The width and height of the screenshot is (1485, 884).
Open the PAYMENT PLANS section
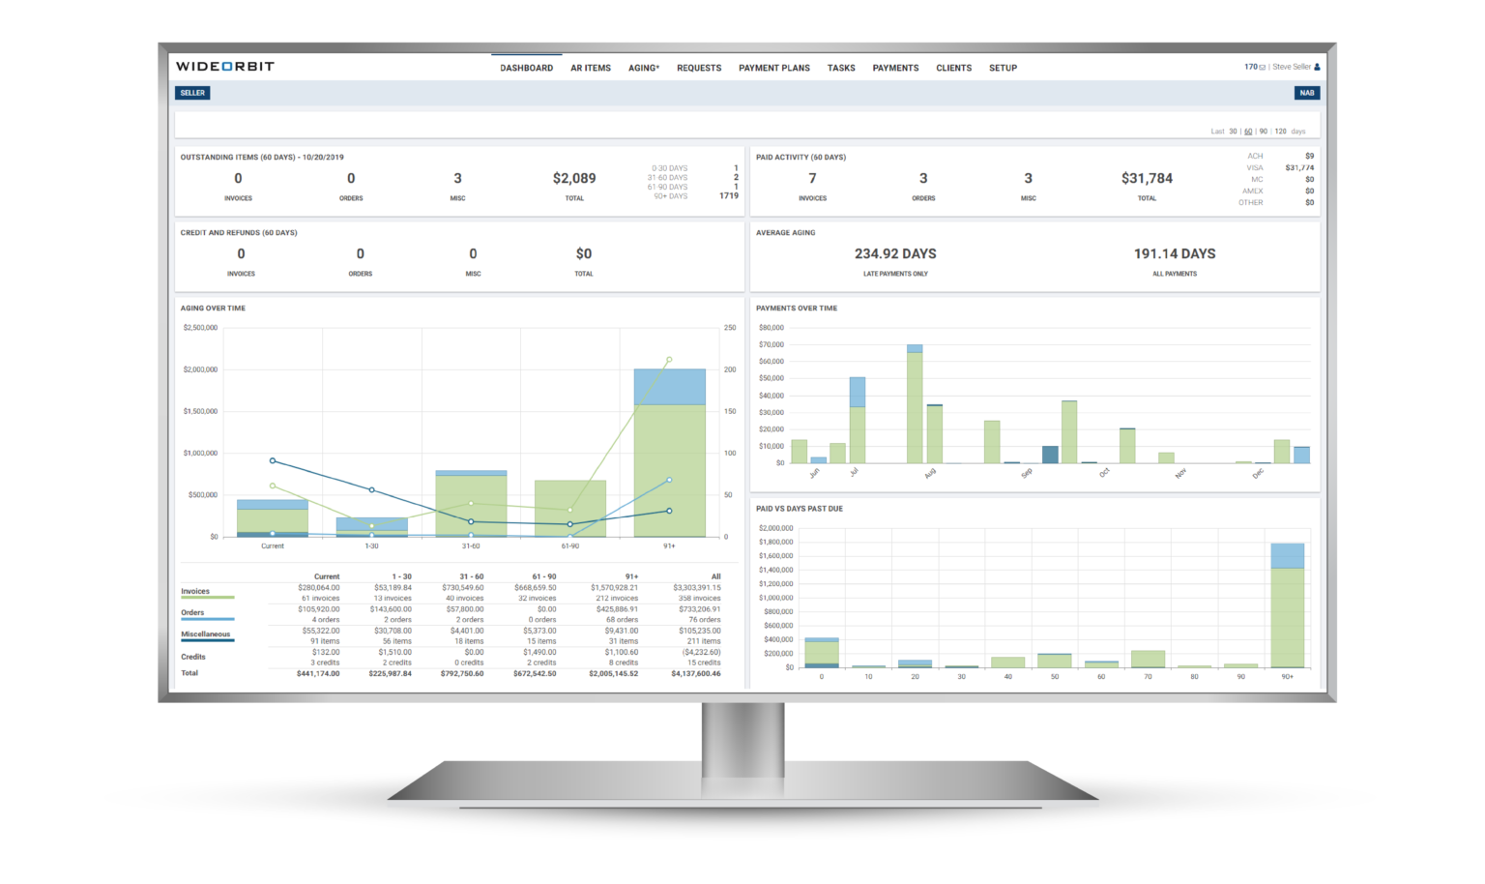pyautogui.click(x=774, y=68)
